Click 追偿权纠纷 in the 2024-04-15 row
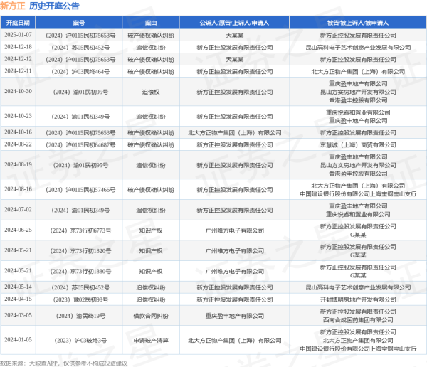Image resolution: width=427 pixels, height=367 pixels. click(151, 299)
